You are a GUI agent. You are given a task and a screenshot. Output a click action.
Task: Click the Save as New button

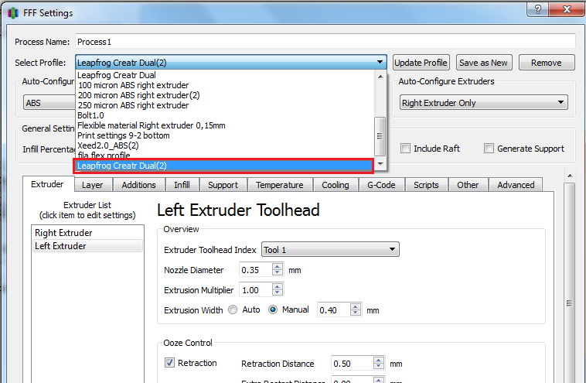(484, 63)
